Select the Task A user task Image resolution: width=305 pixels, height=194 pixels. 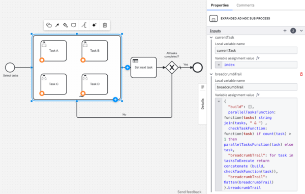[x=54, y=51]
